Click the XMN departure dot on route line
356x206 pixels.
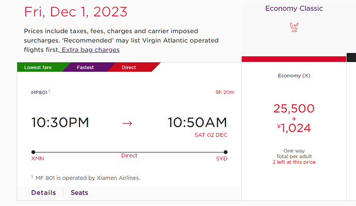pos(33,152)
